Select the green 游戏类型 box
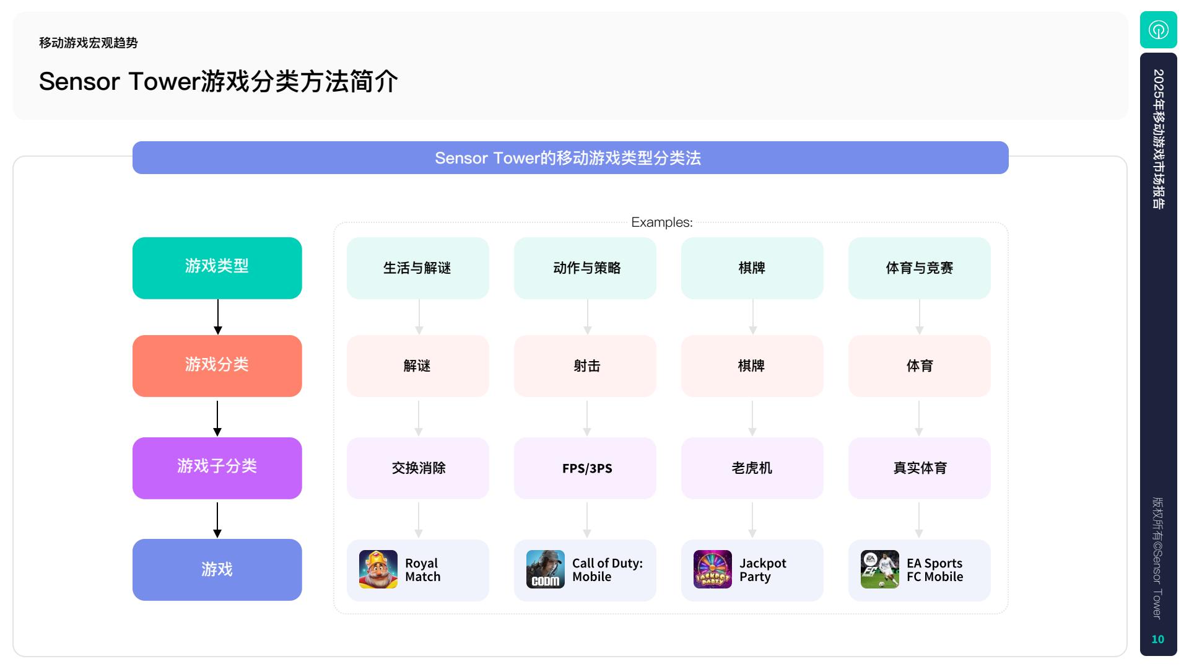Image resolution: width=1189 pixels, height=669 pixels. coord(217,268)
